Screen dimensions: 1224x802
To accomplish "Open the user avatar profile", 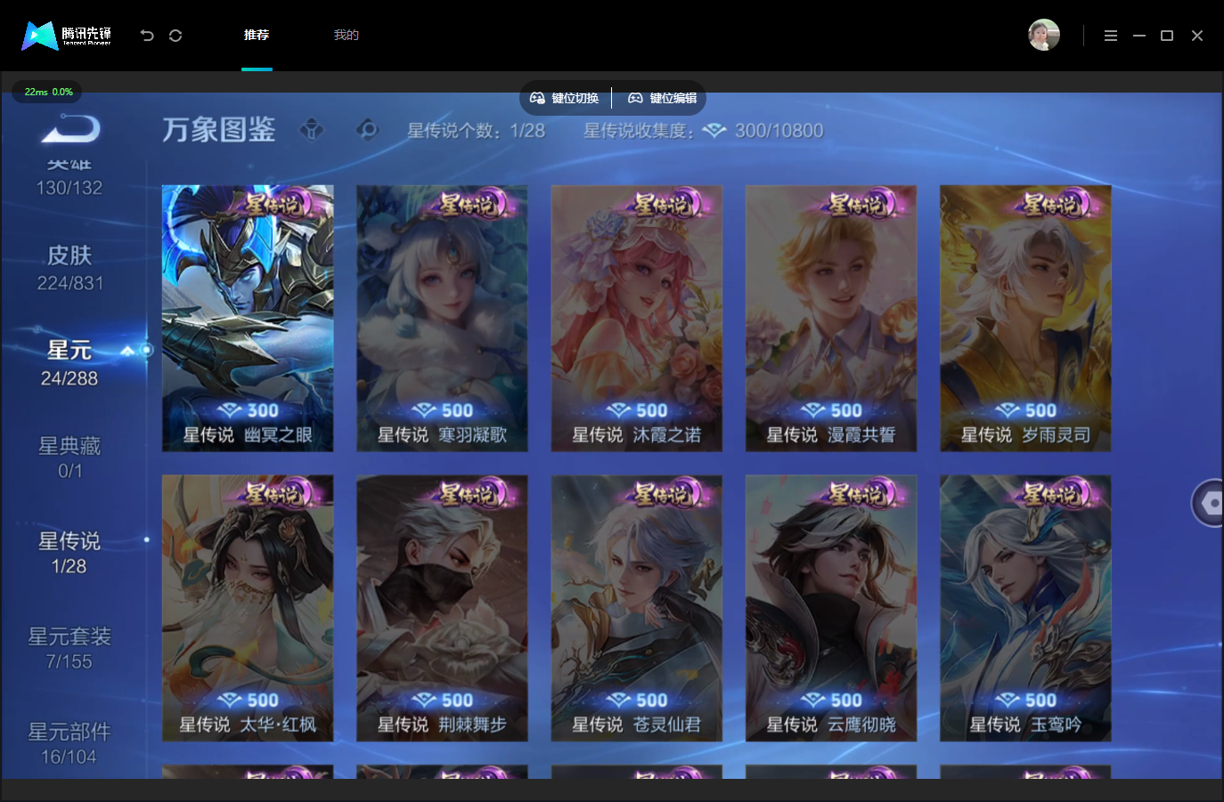I will pos(1043,35).
